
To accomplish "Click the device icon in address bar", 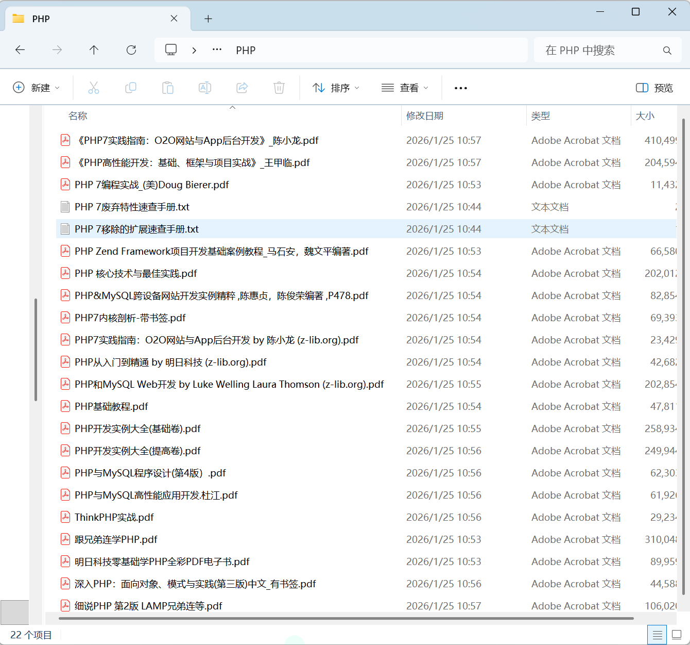I will point(171,49).
